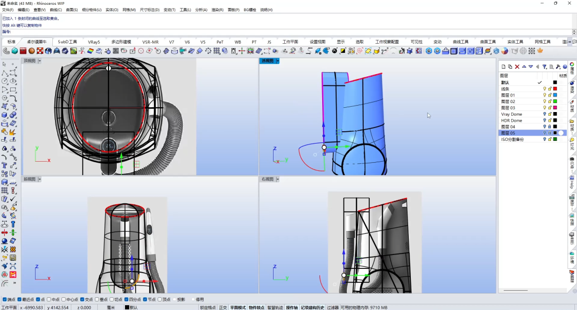
Task: Click the blue help icon in Layers panel
Action: (x=565, y=67)
